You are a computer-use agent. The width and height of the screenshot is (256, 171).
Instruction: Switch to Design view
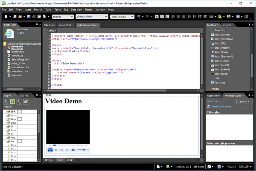(49, 160)
